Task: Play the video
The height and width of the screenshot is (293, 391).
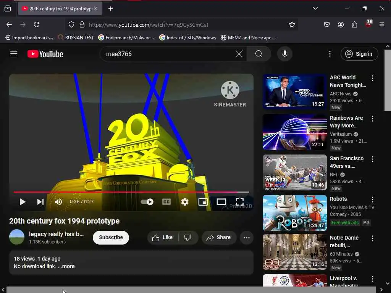Action: pyautogui.click(x=23, y=202)
